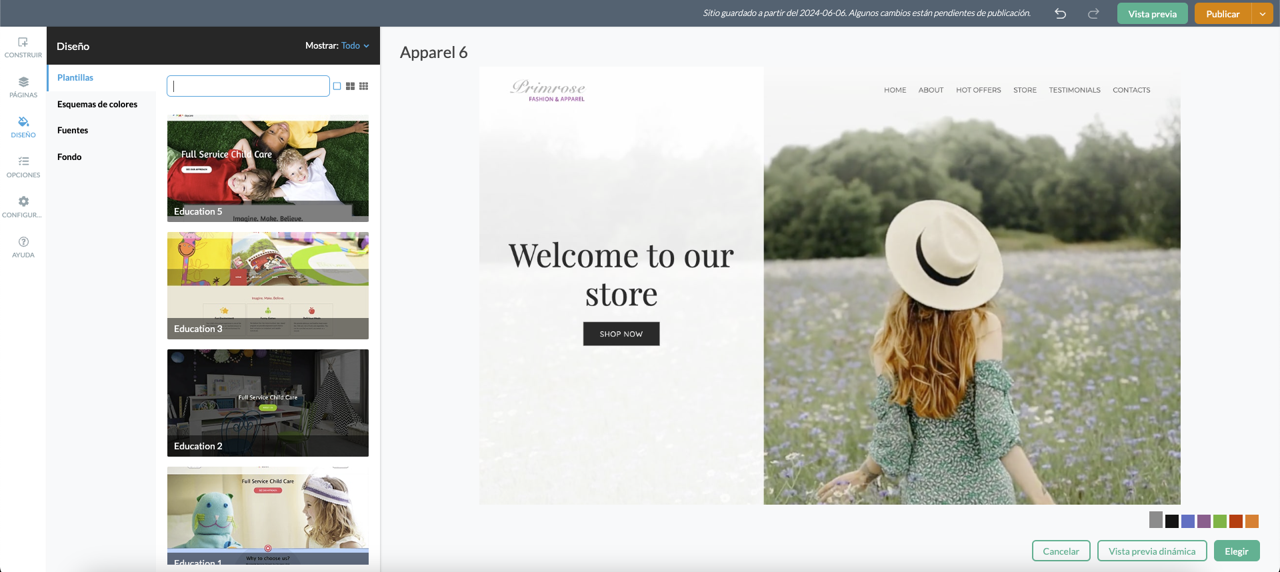Image resolution: width=1280 pixels, height=572 pixels.
Task: Click the template search input field
Action: pyautogui.click(x=248, y=86)
